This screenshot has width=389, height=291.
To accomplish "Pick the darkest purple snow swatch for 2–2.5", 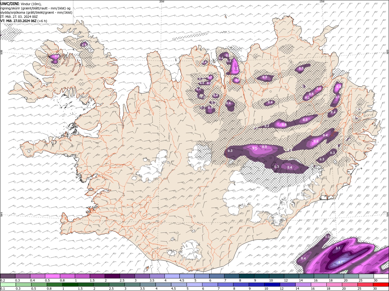I will tap(112, 276).
